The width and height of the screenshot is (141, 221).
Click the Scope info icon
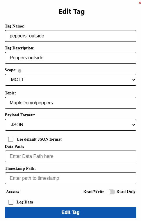[x=19, y=71]
